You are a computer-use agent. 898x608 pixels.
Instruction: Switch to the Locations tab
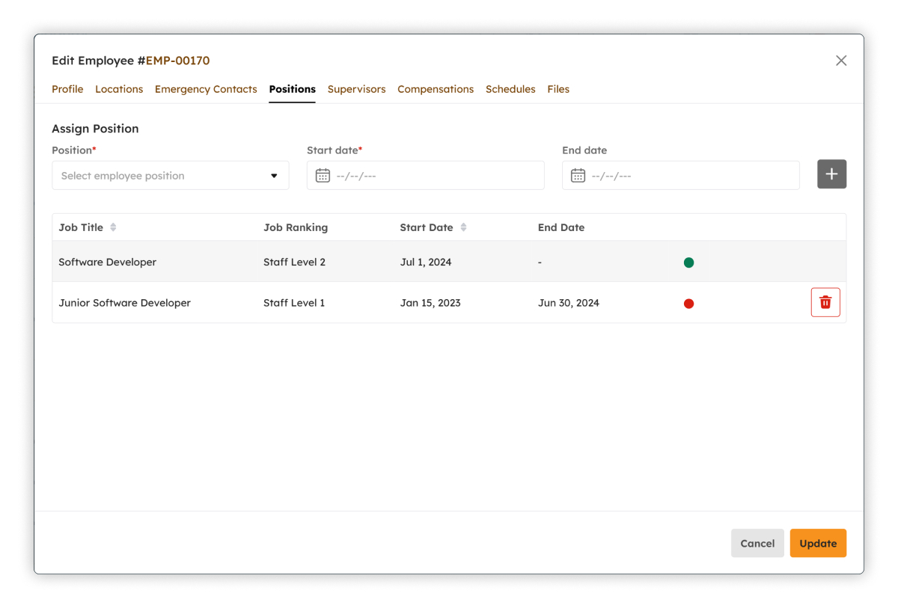tap(119, 89)
